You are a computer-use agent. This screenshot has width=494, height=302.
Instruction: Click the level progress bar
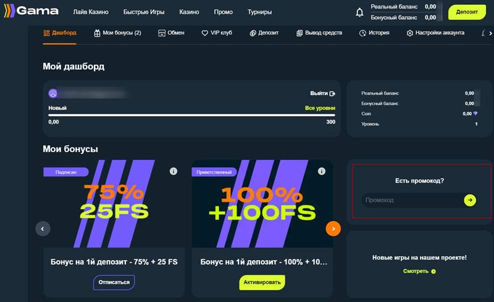click(x=191, y=115)
